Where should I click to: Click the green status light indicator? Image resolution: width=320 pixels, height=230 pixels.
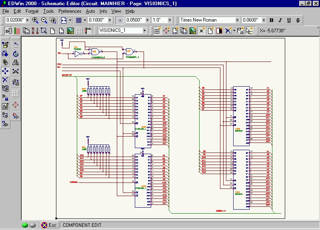pos(25,225)
